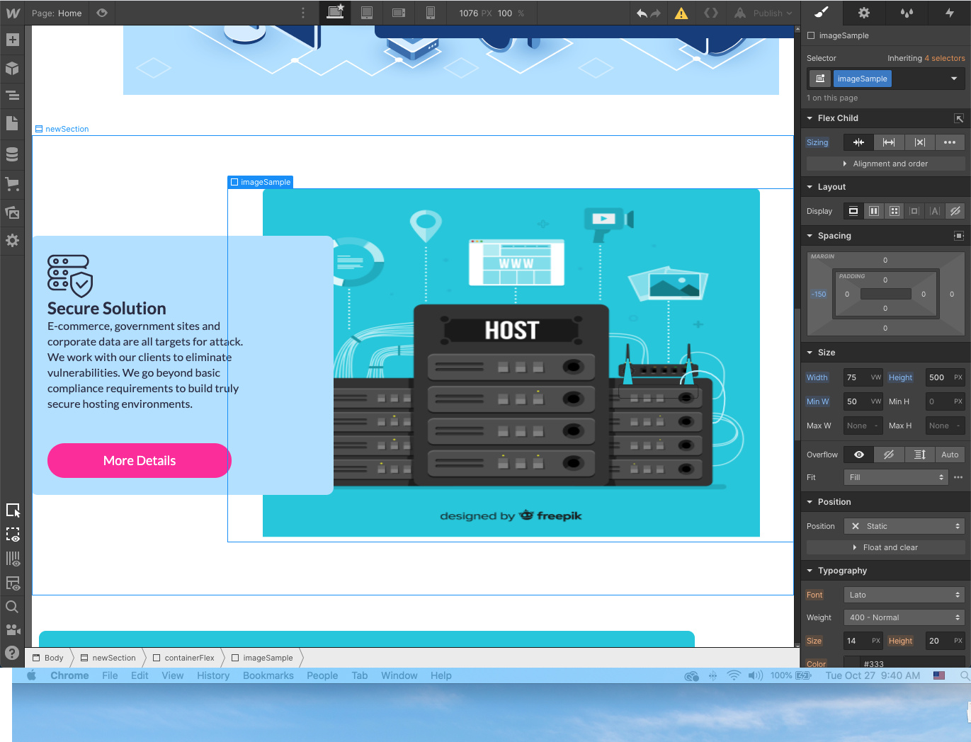971x742 pixels.
Task: Set overflow to scroll
Action: [919, 455]
